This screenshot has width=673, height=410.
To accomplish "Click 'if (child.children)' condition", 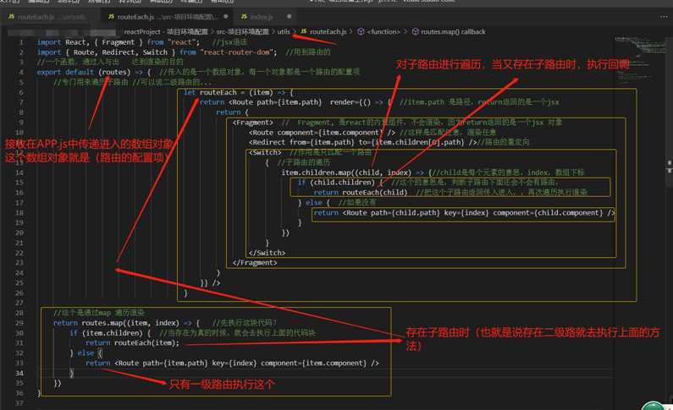I will point(336,183).
